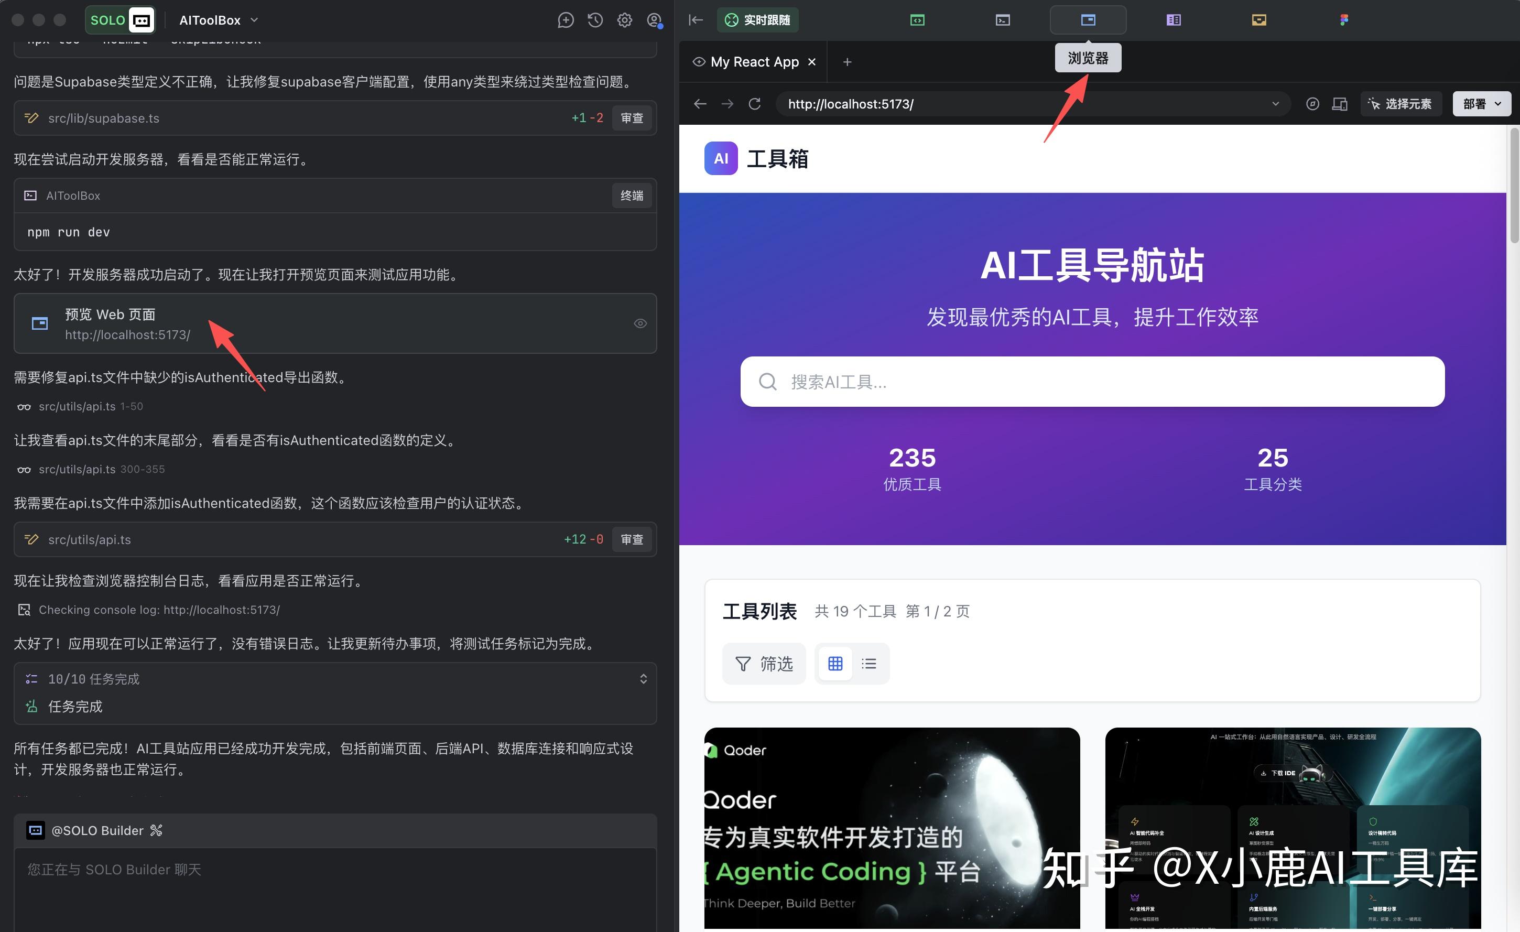Start a new chat conversation
1520x932 pixels.
(566, 20)
